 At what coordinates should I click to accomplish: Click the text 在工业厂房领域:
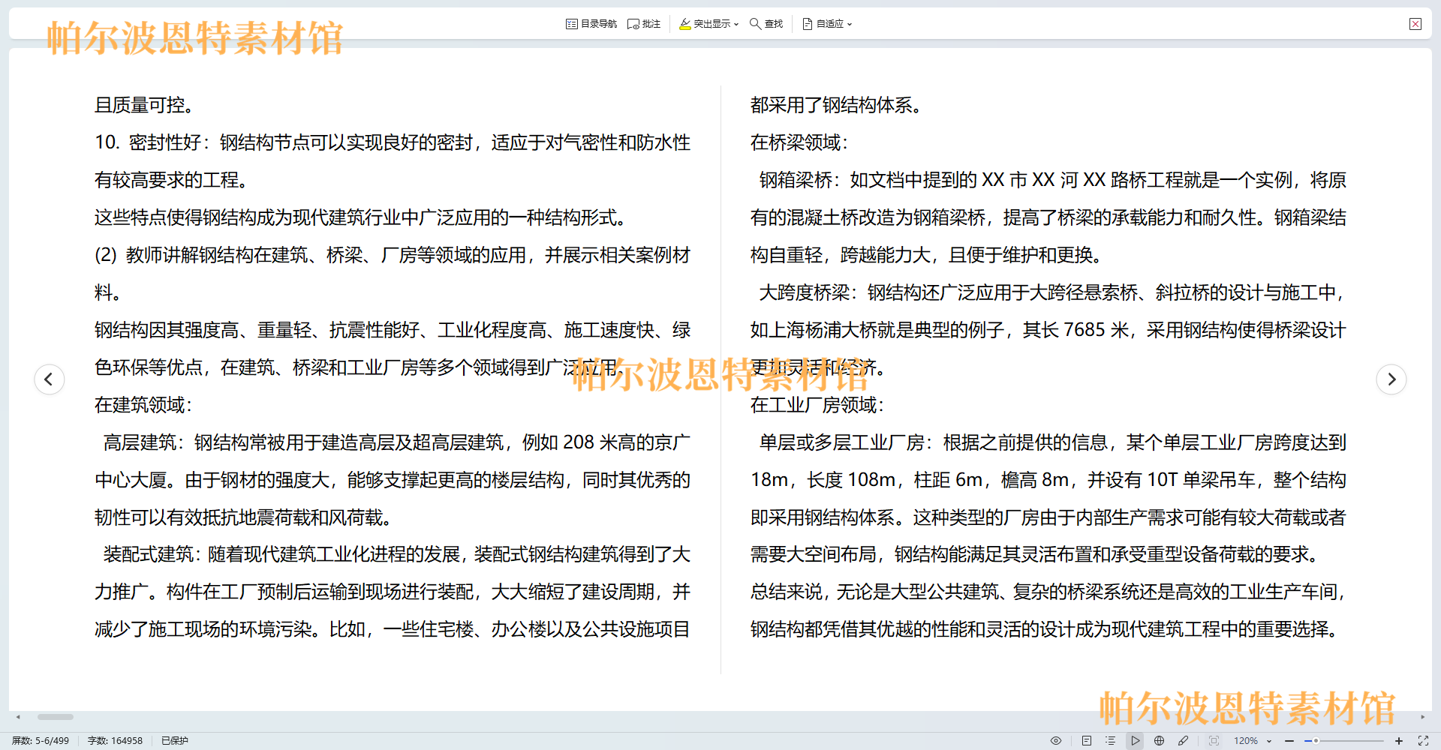pyautogui.click(x=817, y=405)
